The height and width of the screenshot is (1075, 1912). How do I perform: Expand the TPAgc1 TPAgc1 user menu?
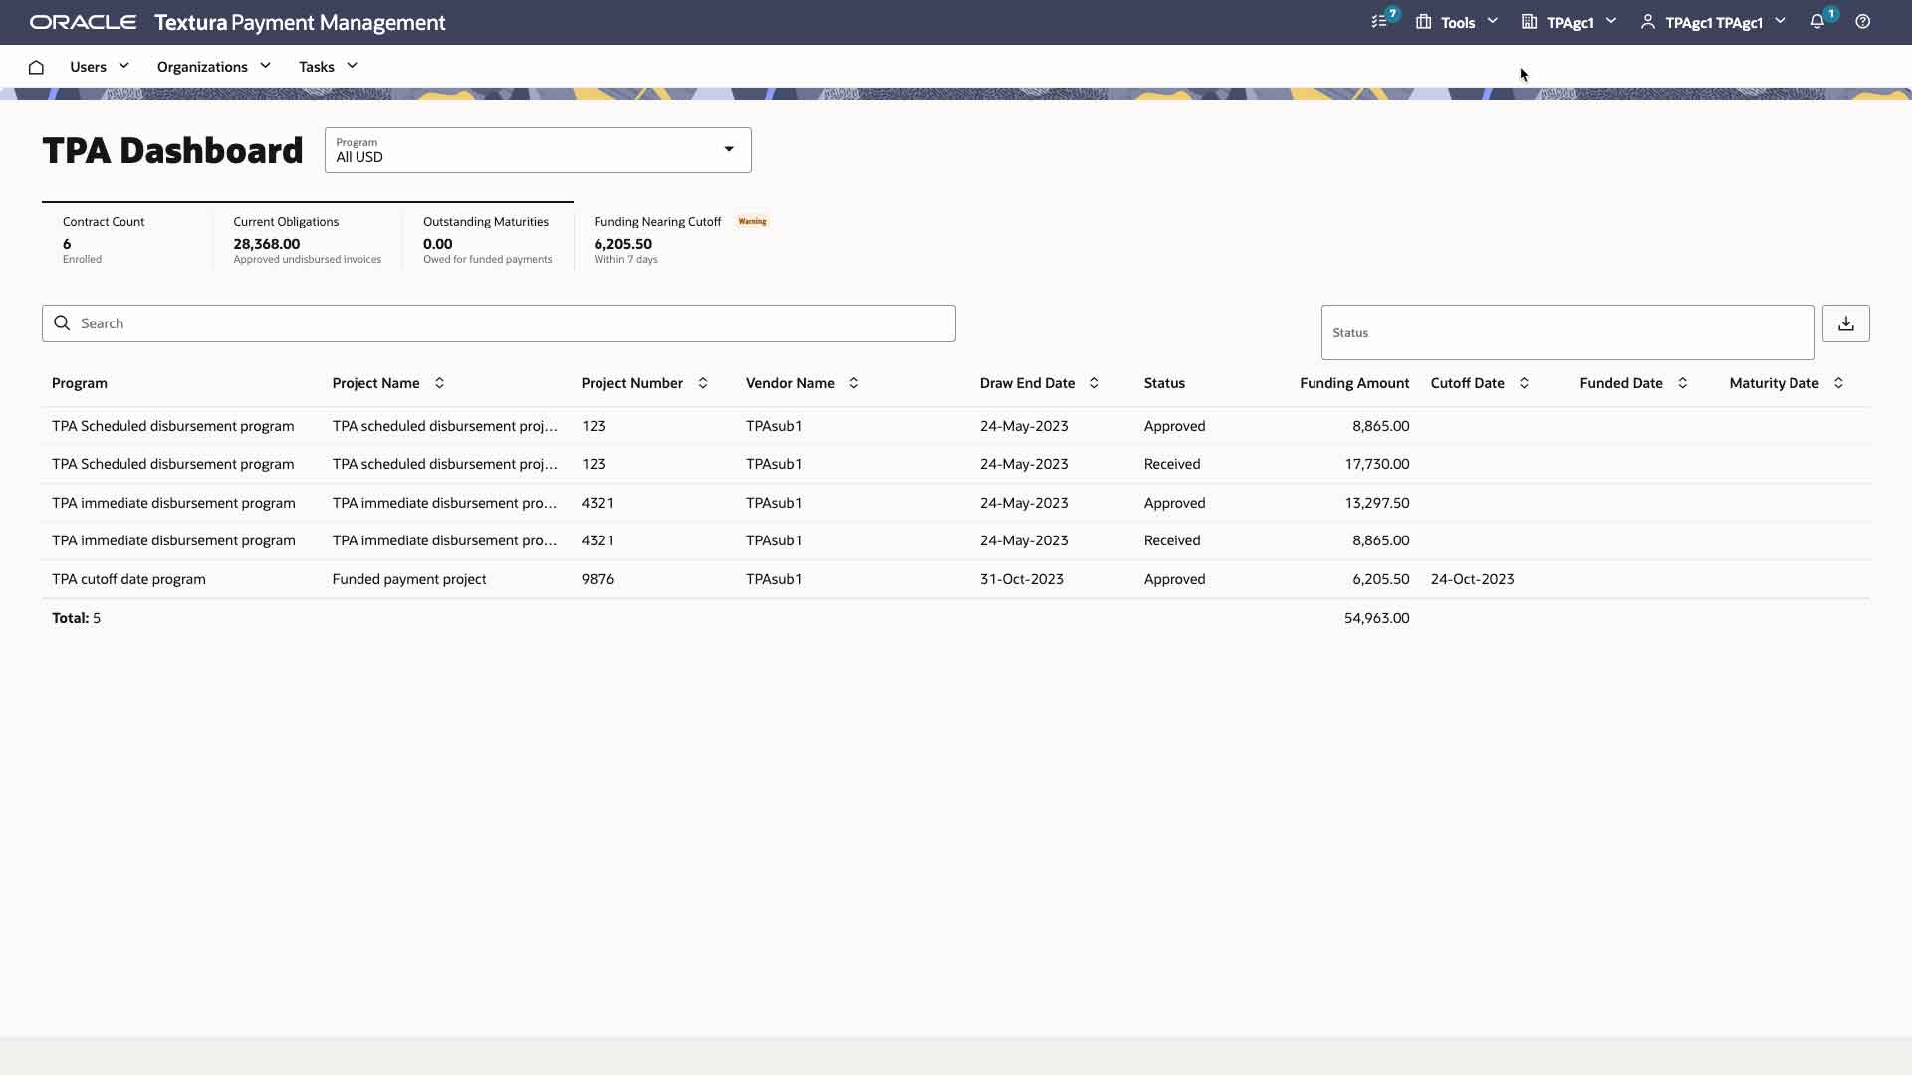click(1713, 22)
